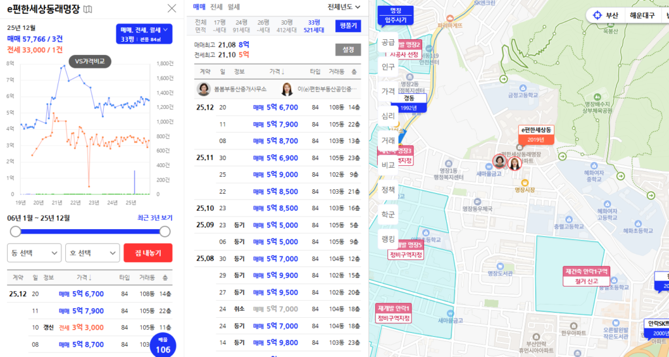Click the gray 설정 button
This screenshot has width=669, height=357.
348,50
